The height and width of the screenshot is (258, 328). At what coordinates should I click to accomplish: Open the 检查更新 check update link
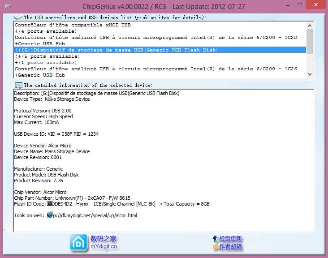point(230,239)
